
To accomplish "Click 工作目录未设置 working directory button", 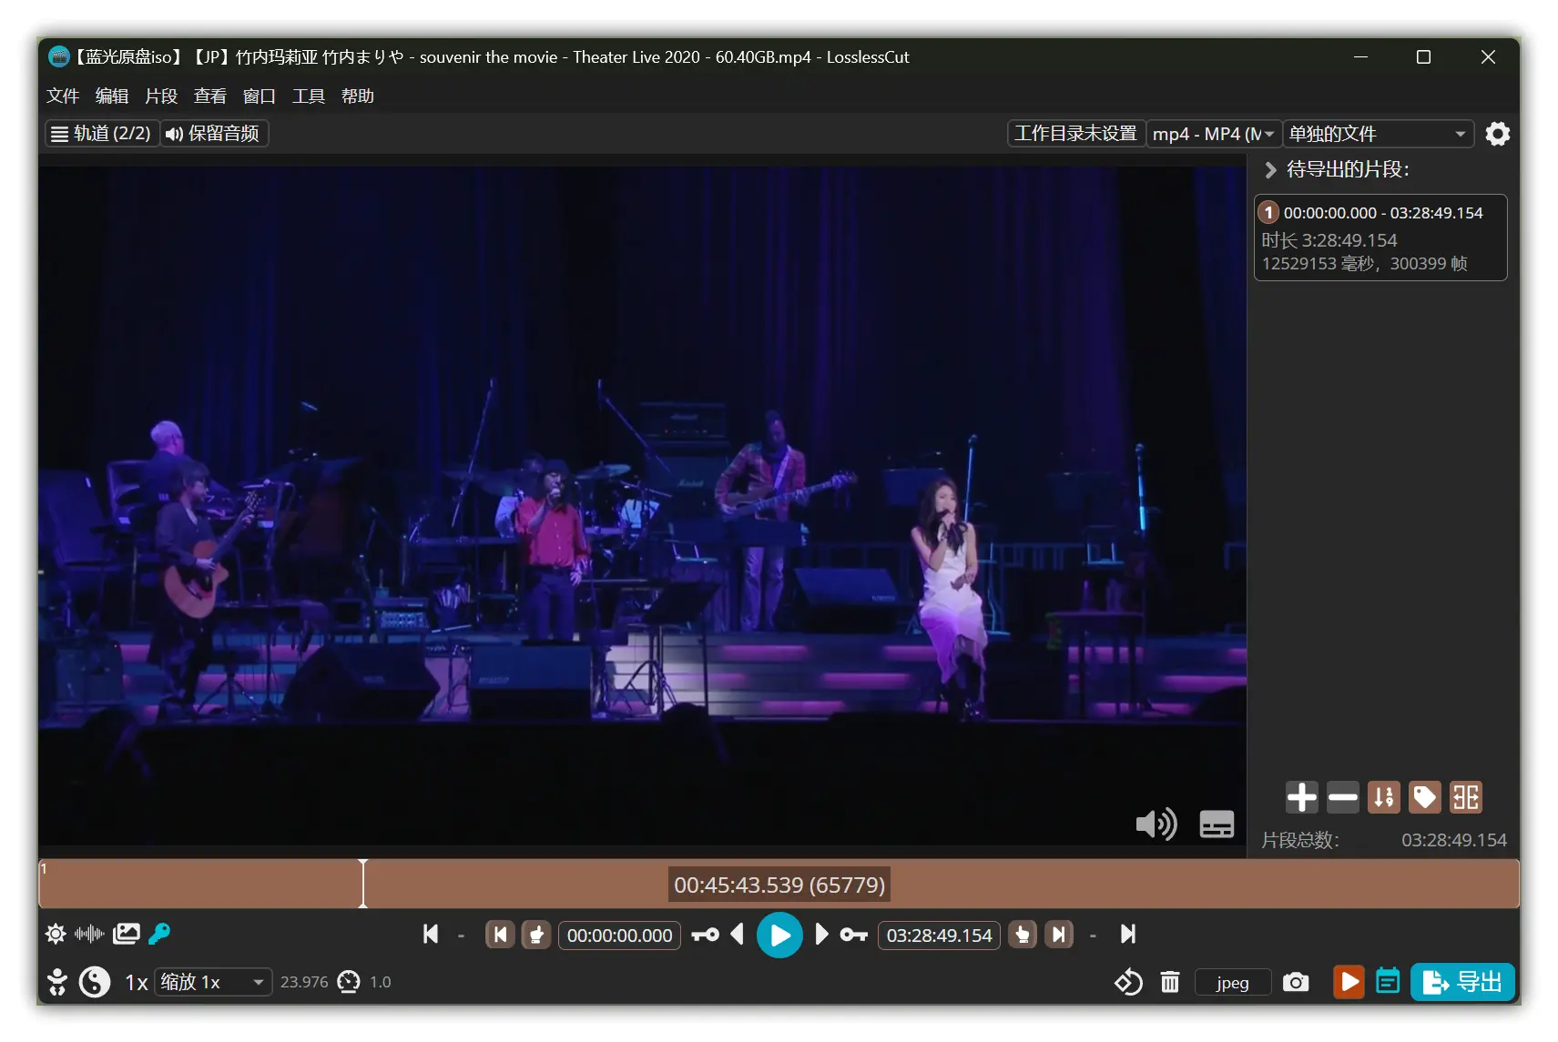I will pyautogui.click(x=1075, y=134).
